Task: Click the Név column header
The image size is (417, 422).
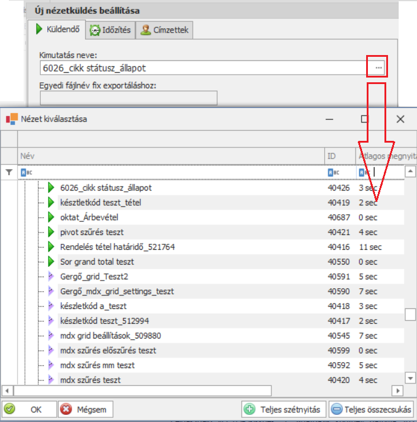Action: point(170,156)
